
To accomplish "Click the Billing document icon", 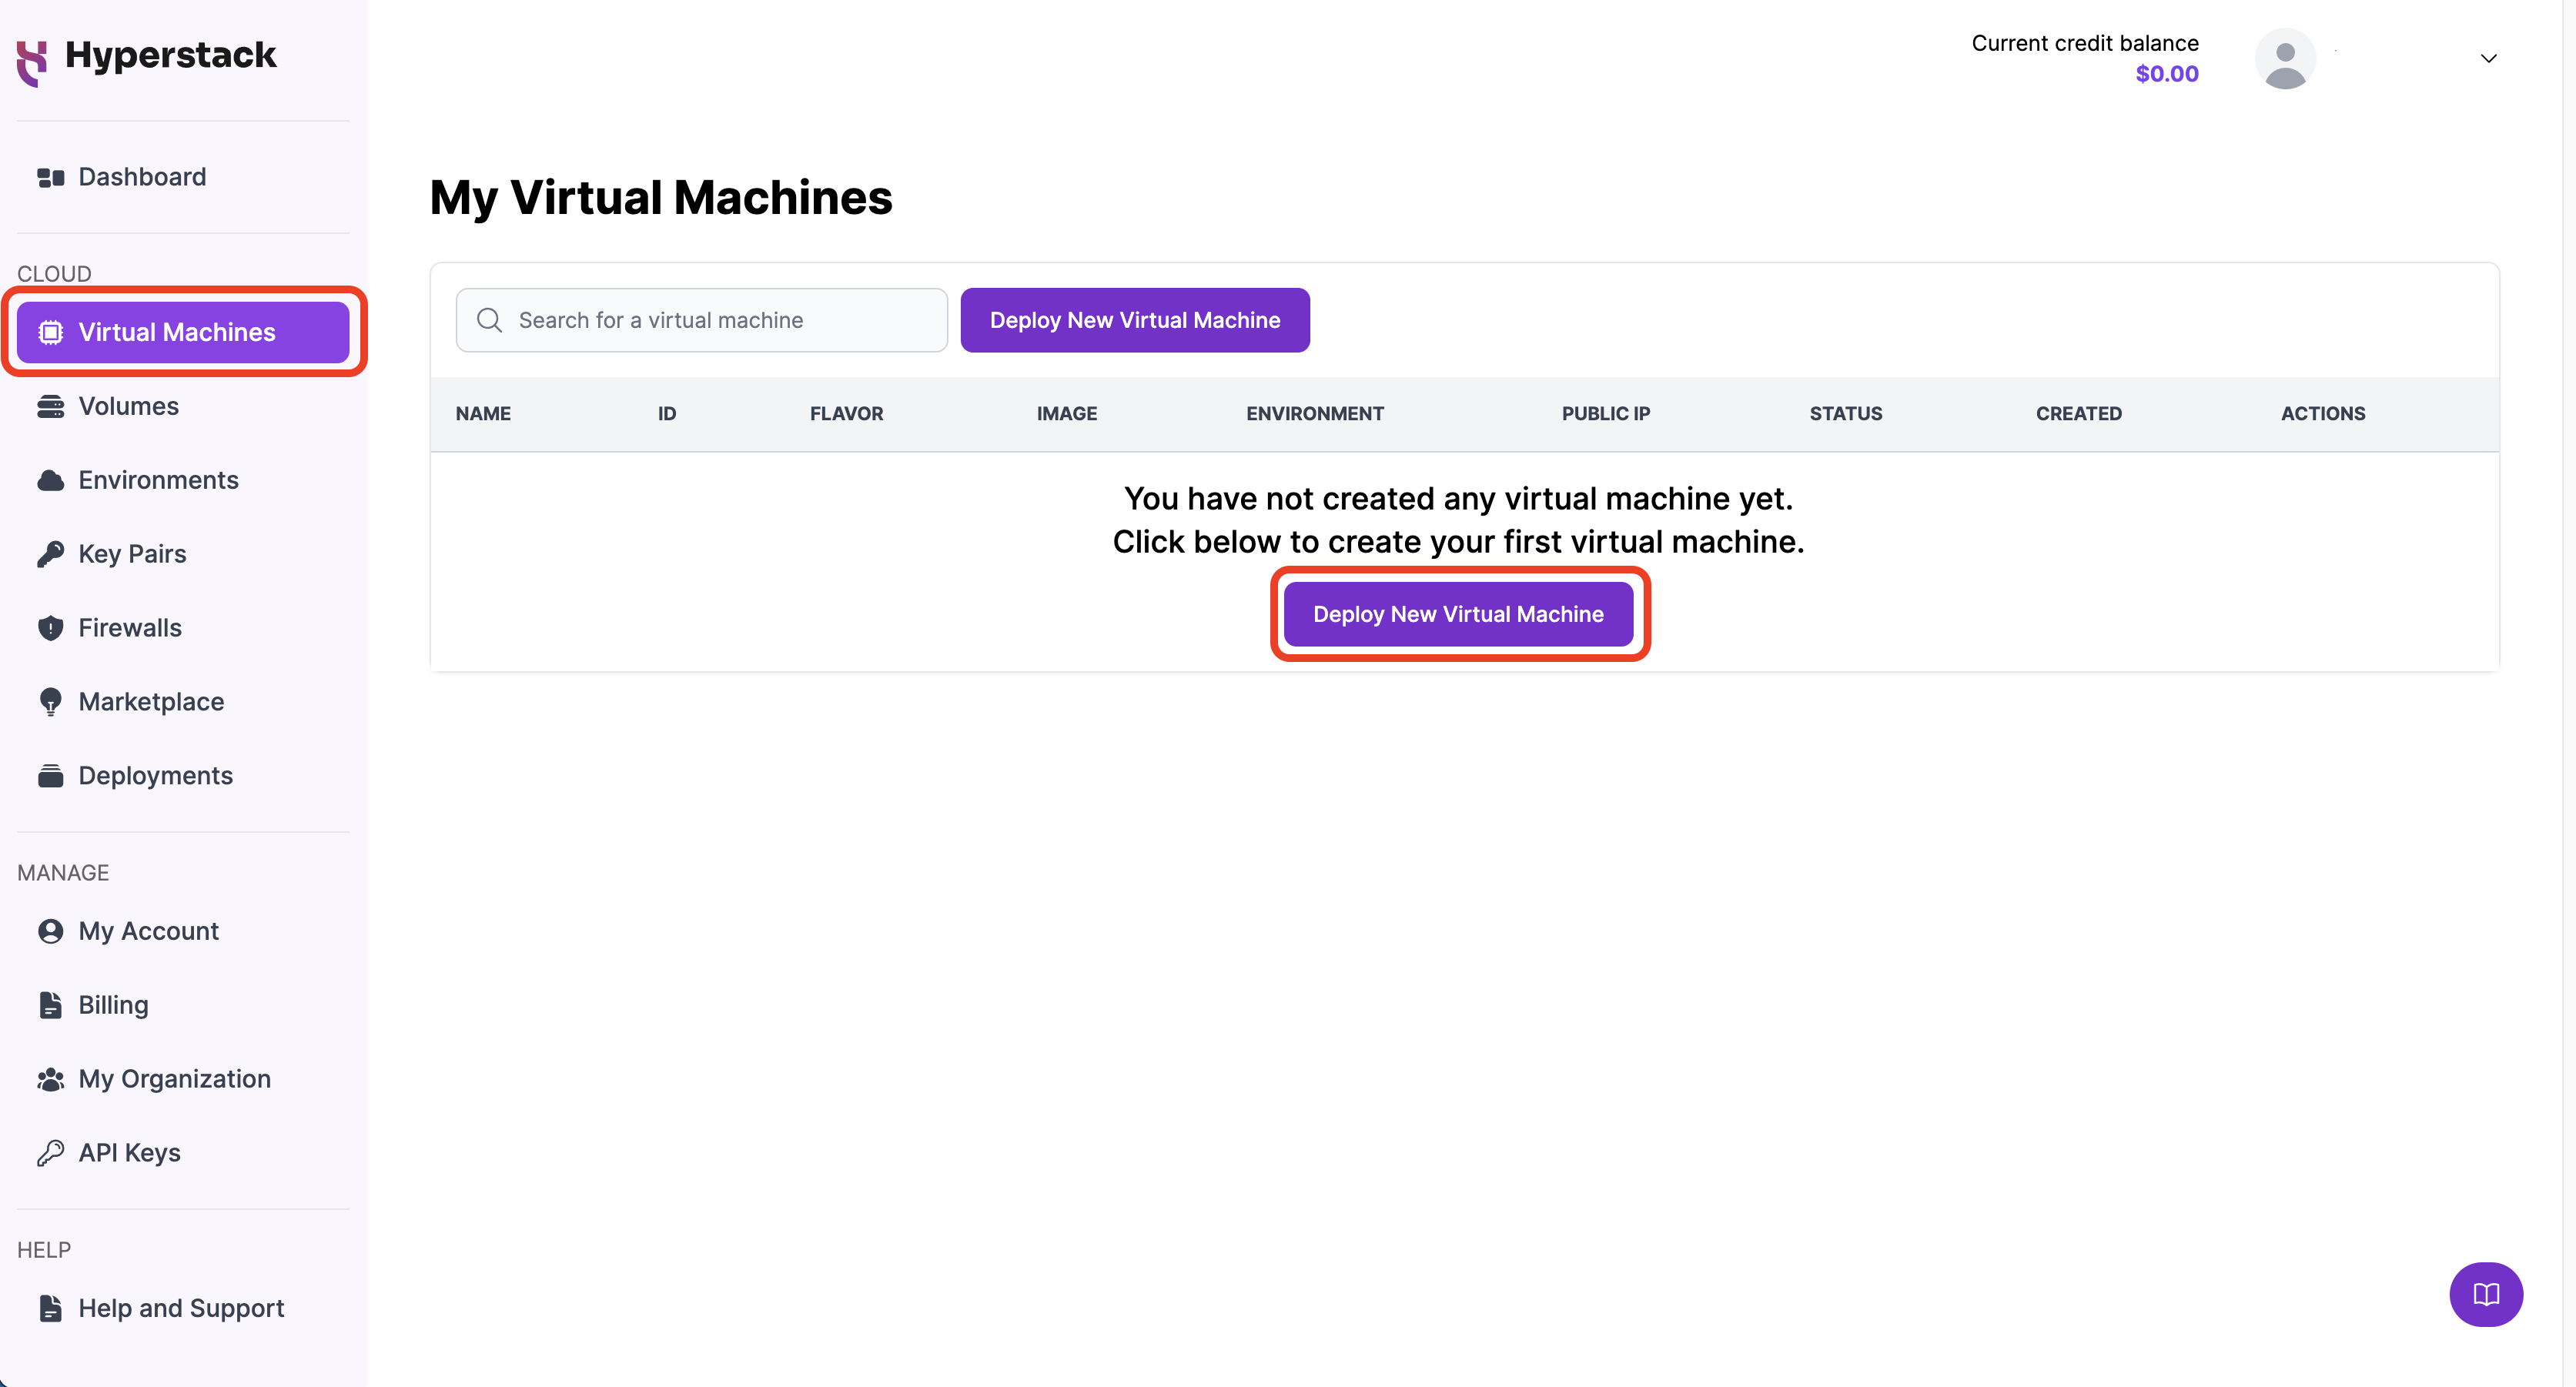I will click(x=50, y=1005).
